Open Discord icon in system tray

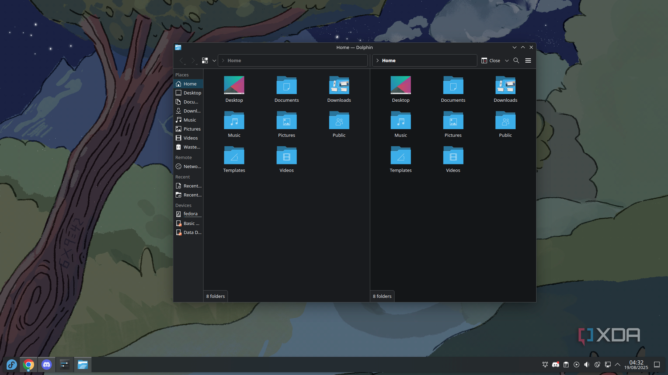pos(556,365)
